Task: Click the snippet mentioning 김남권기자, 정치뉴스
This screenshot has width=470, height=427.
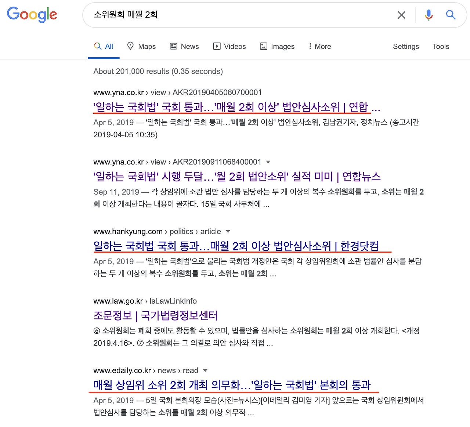Action: coord(256,129)
